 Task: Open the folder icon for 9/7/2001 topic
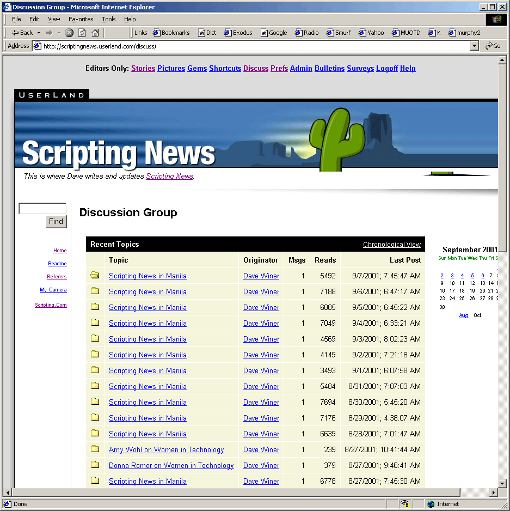pos(95,276)
